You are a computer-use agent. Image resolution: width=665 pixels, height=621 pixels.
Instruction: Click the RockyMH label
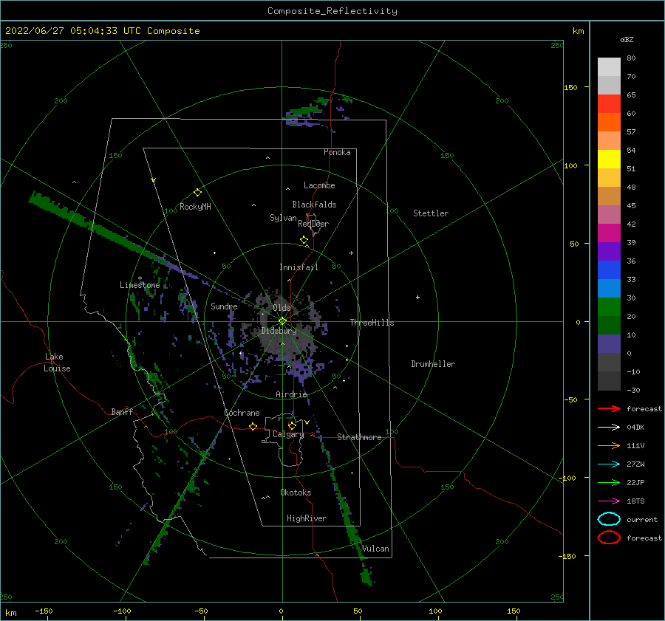[x=195, y=207]
